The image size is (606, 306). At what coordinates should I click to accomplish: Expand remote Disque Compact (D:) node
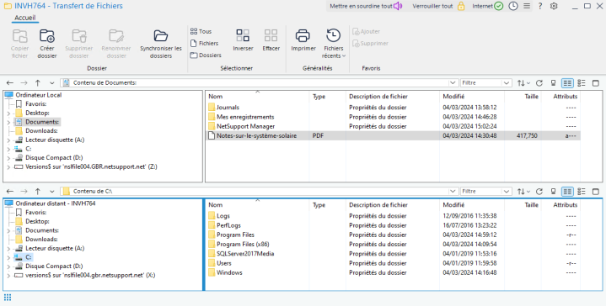click(8, 266)
